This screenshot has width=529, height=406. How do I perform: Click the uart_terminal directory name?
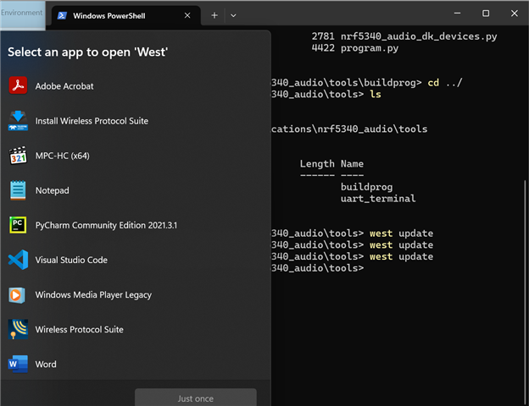click(x=378, y=199)
